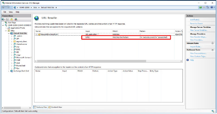This screenshot has height=114, width=217.
Task: Open the PowerShell virtual directory node
Action: pyautogui.click(x=21, y=65)
